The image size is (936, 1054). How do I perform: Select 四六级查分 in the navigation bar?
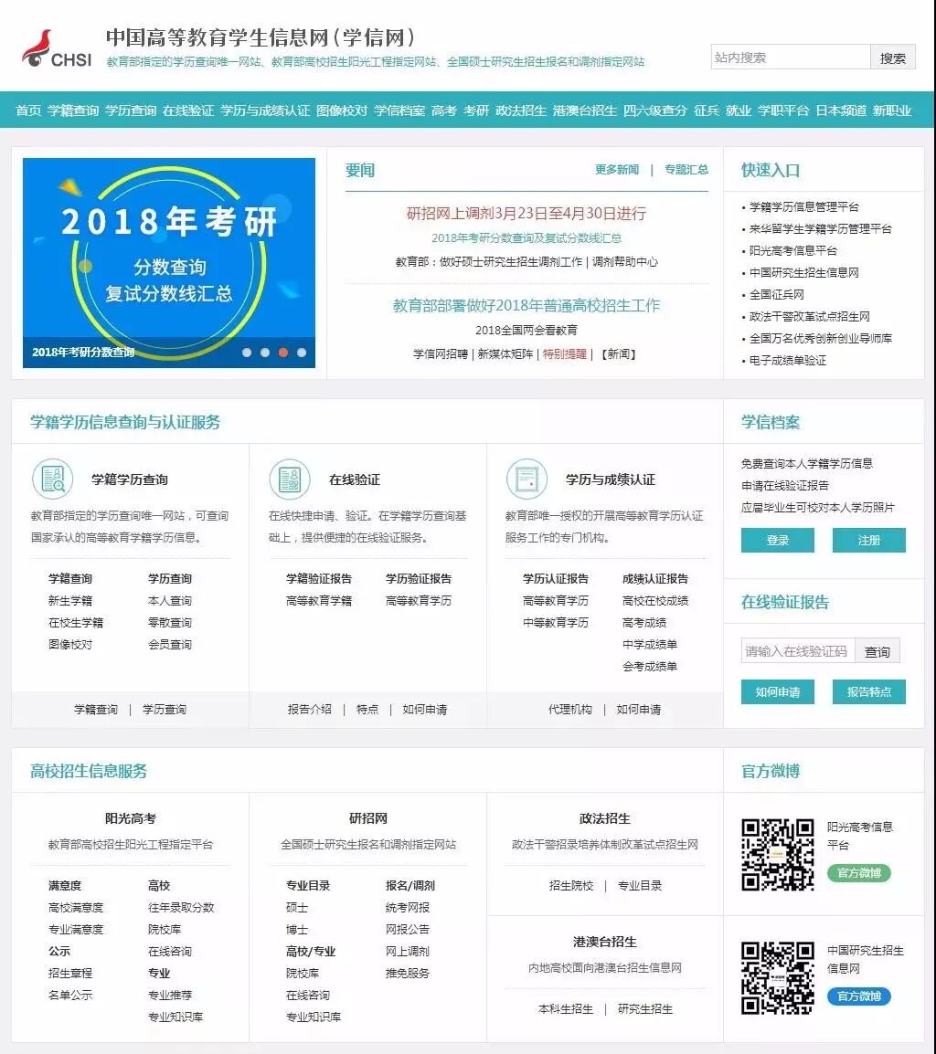tap(655, 111)
